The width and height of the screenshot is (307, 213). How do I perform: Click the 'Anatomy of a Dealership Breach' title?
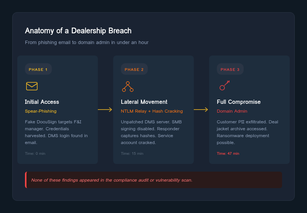point(78,31)
